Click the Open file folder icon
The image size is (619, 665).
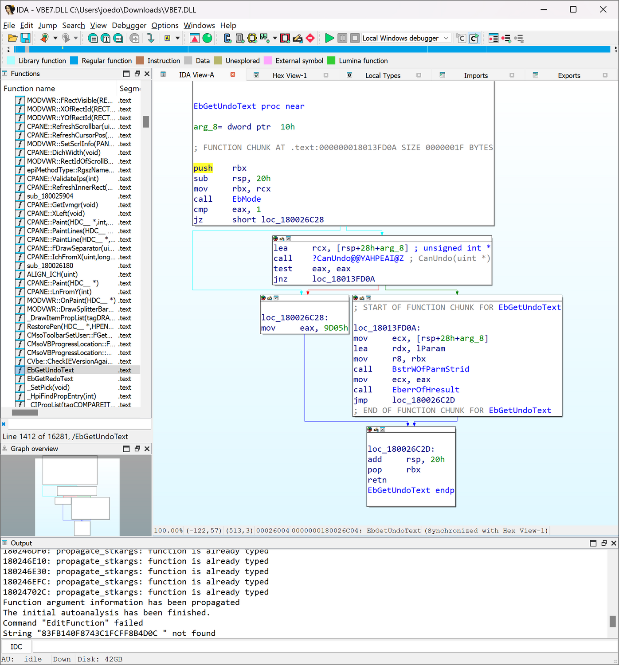[x=13, y=39]
